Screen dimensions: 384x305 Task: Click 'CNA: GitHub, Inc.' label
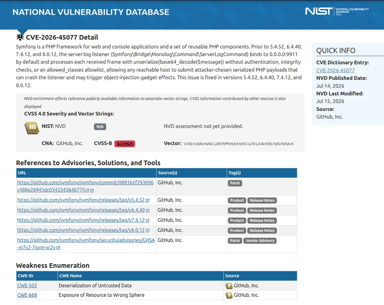(x=62, y=143)
